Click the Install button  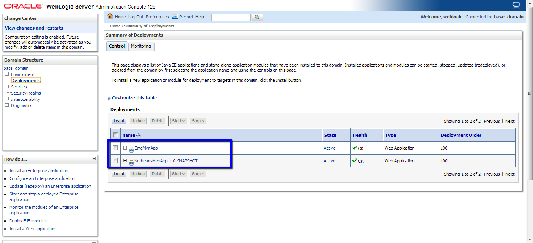coord(119,121)
